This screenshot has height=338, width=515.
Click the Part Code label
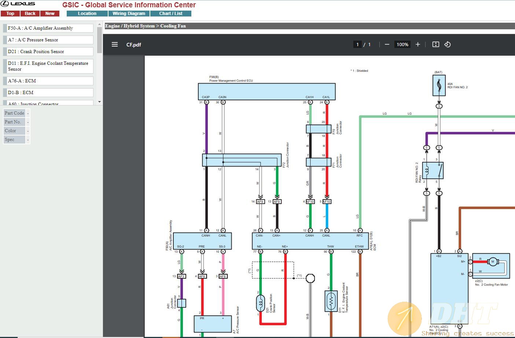(x=14, y=113)
